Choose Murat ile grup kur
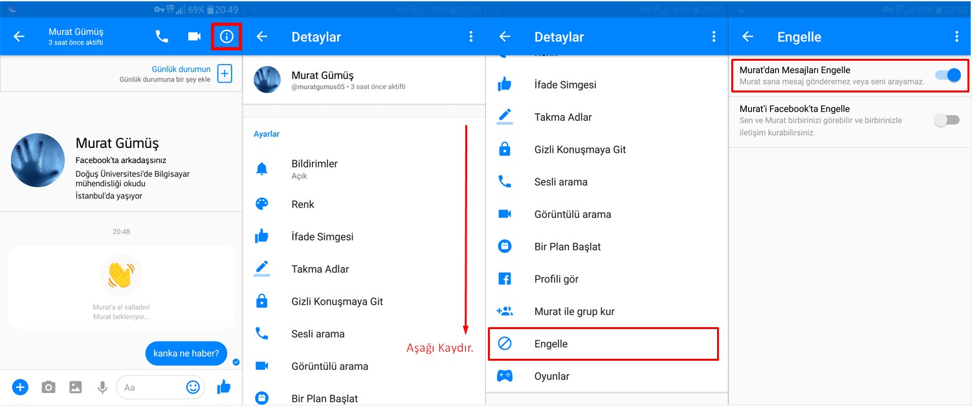 574,312
